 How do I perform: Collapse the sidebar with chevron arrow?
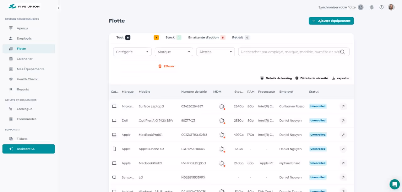click(58, 8)
